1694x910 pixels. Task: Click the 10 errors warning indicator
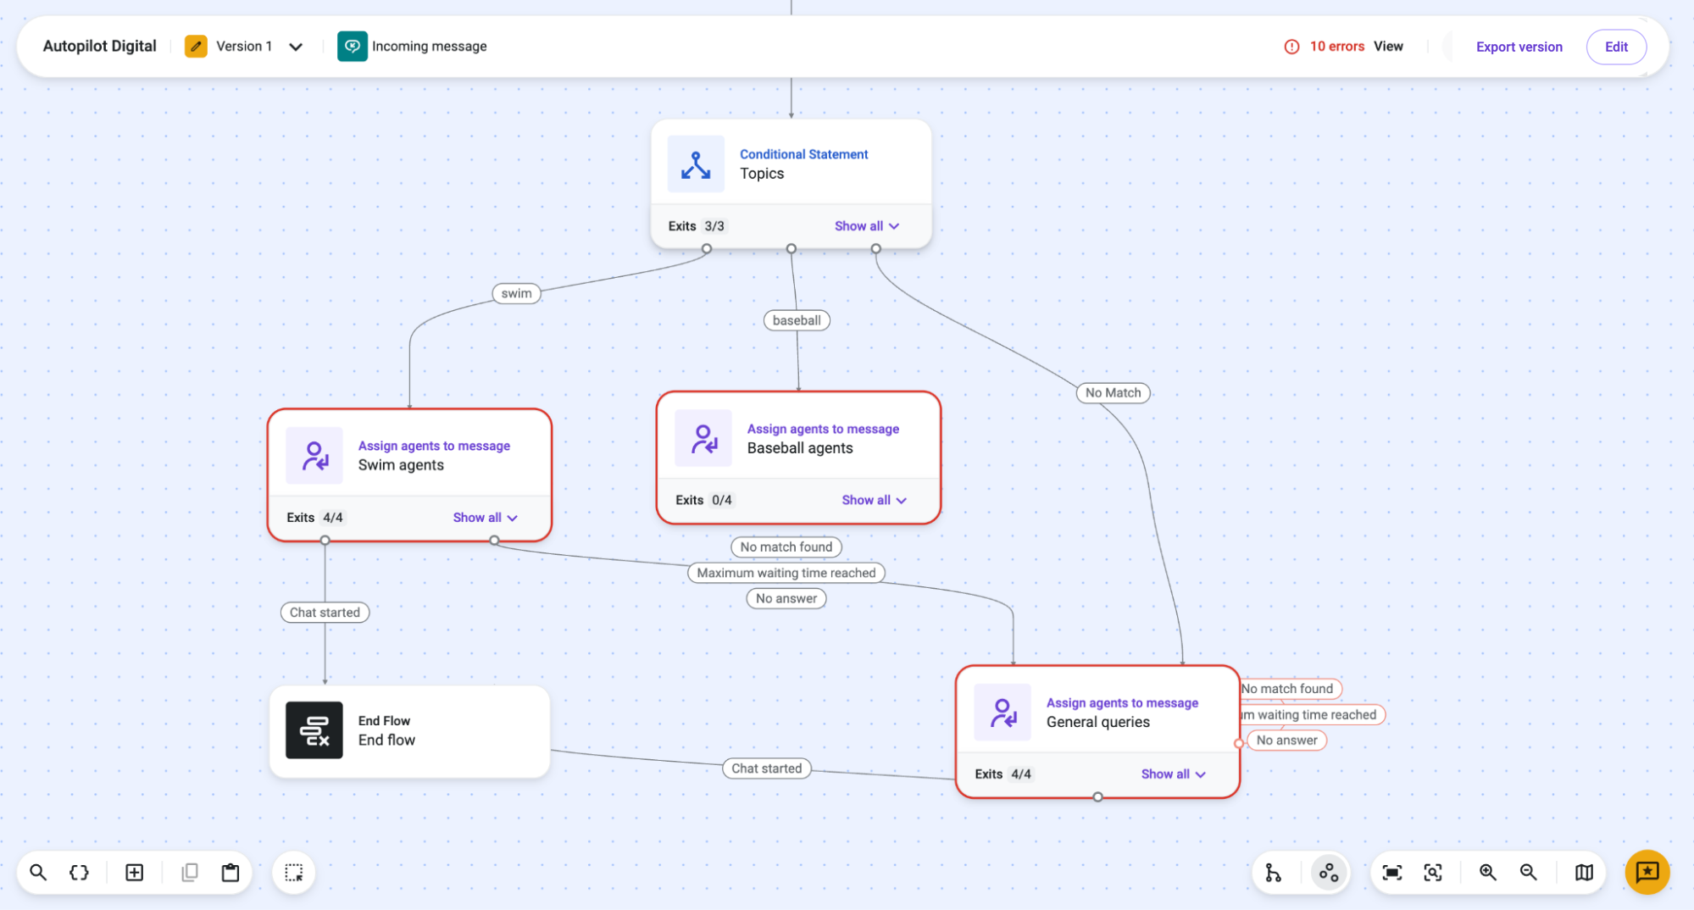pyautogui.click(x=1324, y=46)
